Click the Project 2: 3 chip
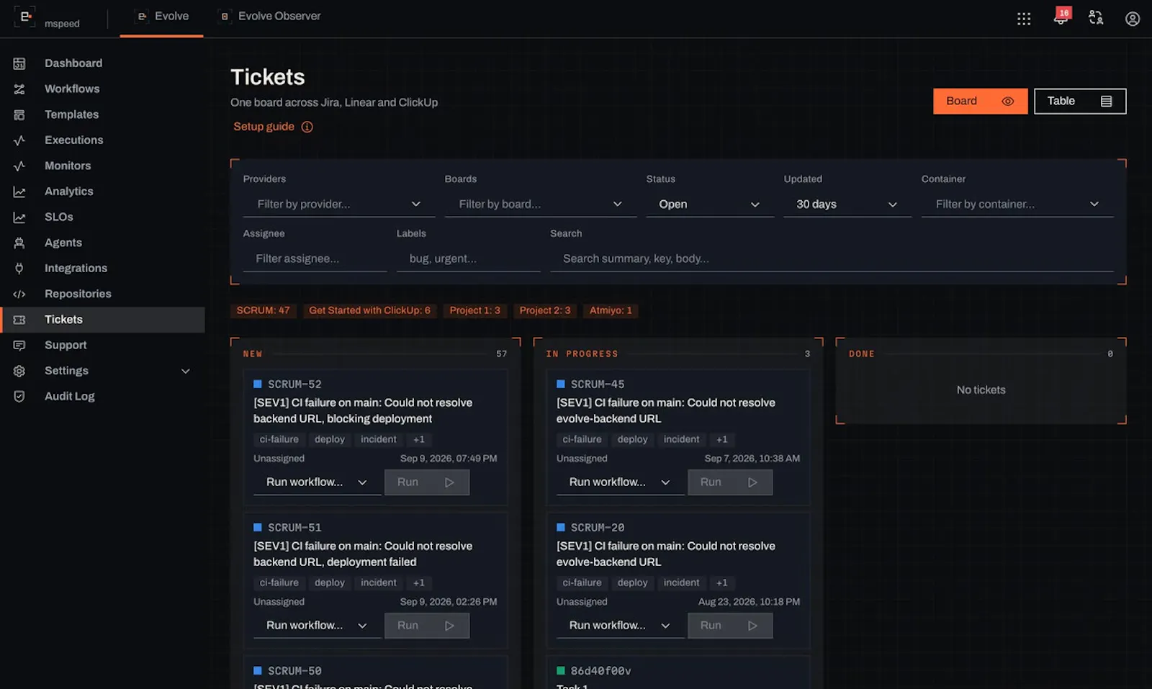The width and height of the screenshot is (1152, 689). [x=544, y=310]
